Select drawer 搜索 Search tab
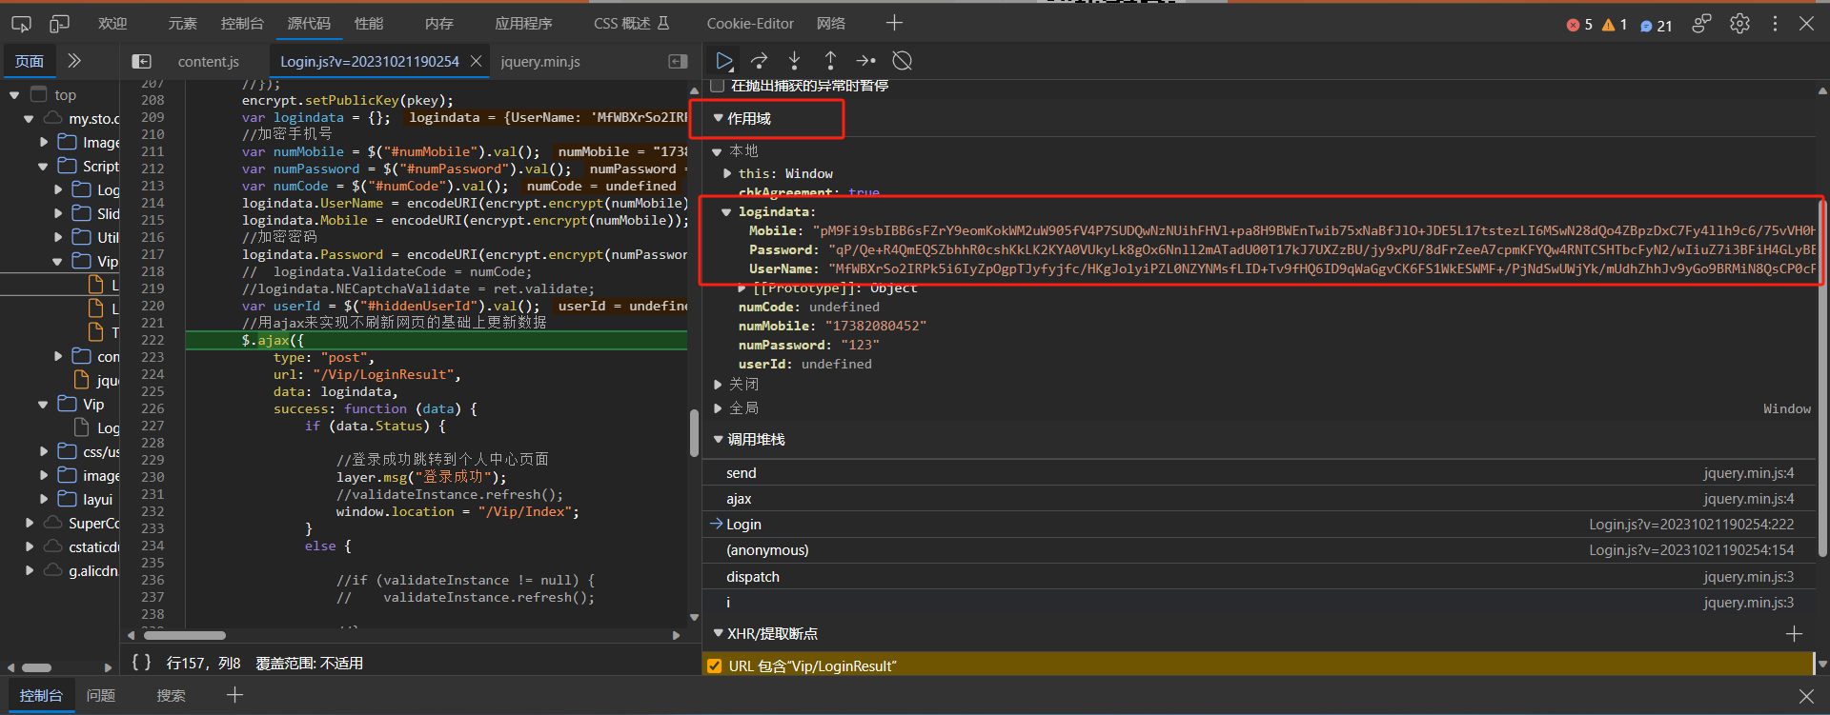The width and height of the screenshot is (1830, 715). click(172, 695)
